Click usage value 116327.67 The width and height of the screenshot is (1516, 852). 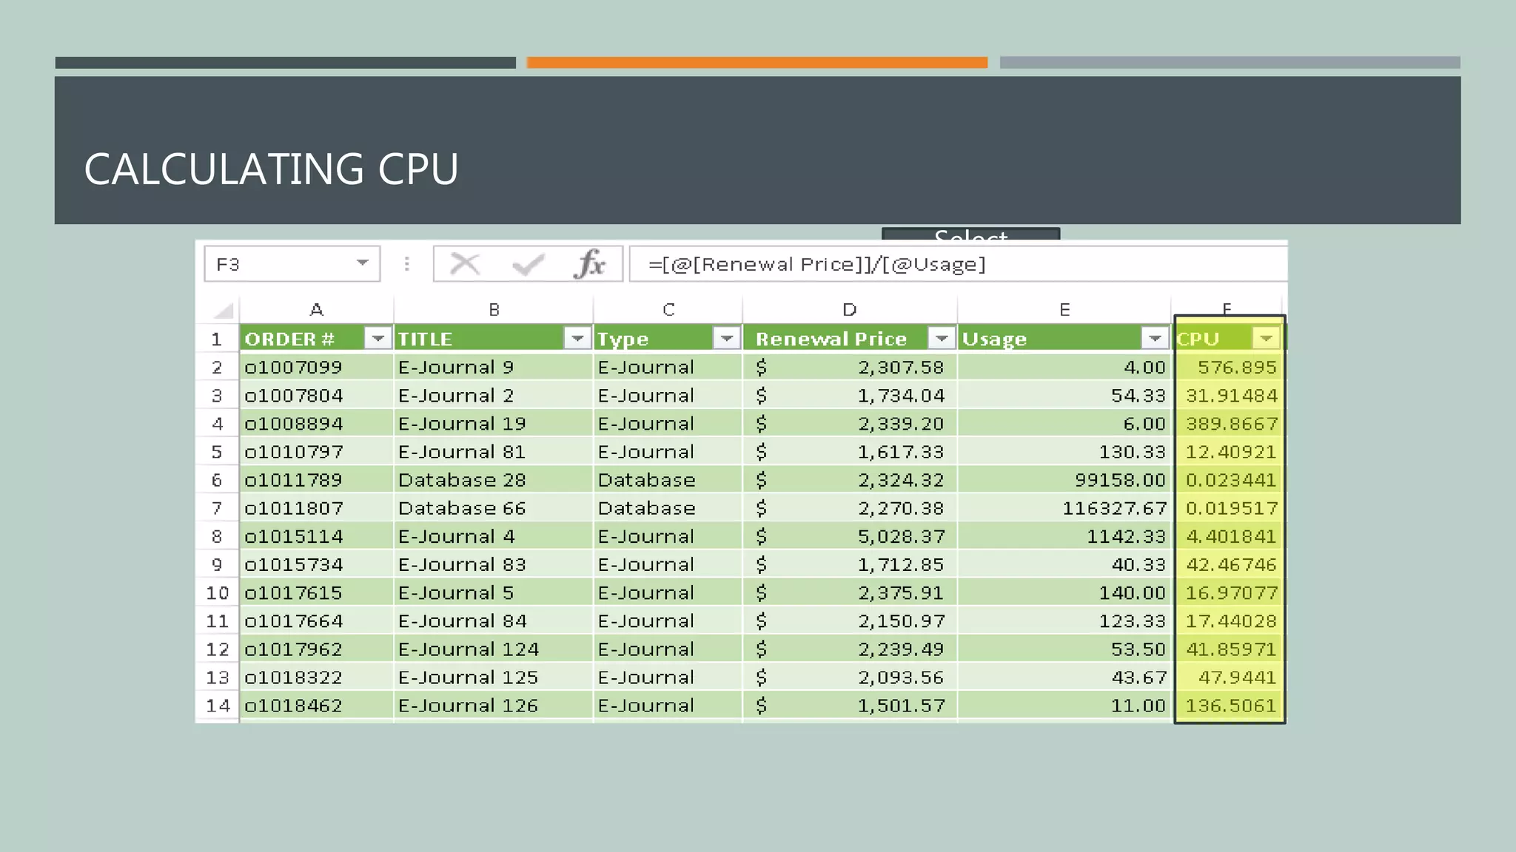coord(1064,508)
